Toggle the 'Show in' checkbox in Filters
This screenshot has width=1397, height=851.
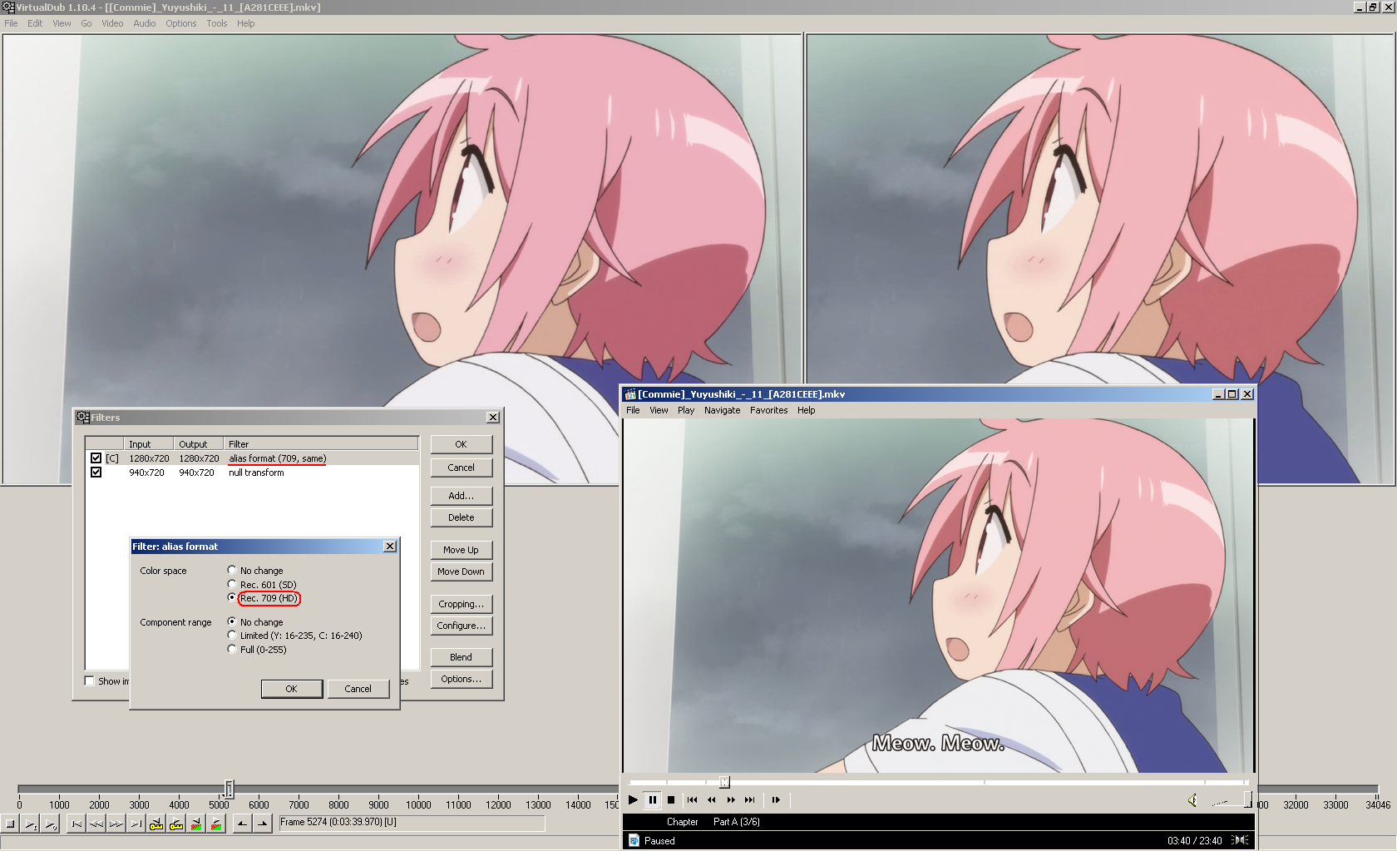point(90,681)
